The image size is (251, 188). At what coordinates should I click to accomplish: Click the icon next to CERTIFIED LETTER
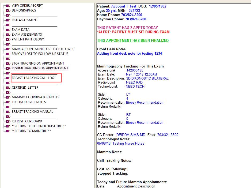[8, 88]
